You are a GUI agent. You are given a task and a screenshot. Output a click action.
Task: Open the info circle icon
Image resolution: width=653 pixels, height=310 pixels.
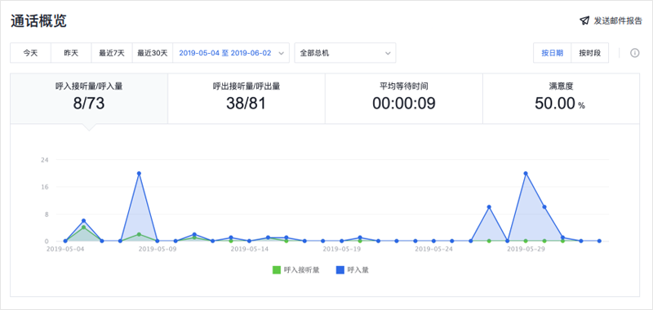click(635, 53)
